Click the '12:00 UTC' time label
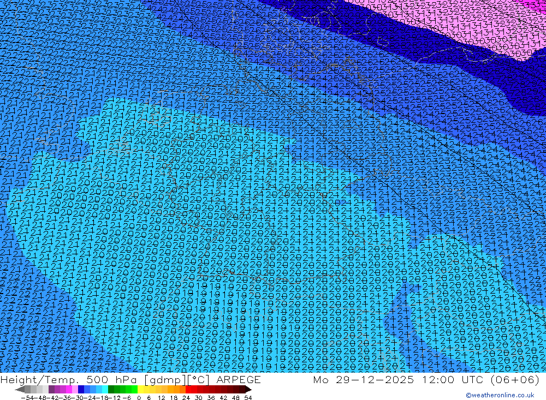Viewport: 546px width, 400px height. [453, 379]
